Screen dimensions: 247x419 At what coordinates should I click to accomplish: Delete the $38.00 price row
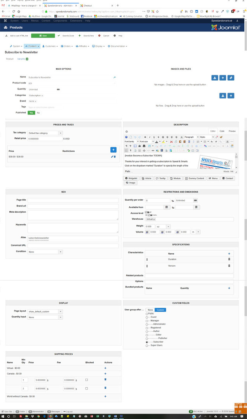click(x=115, y=157)
